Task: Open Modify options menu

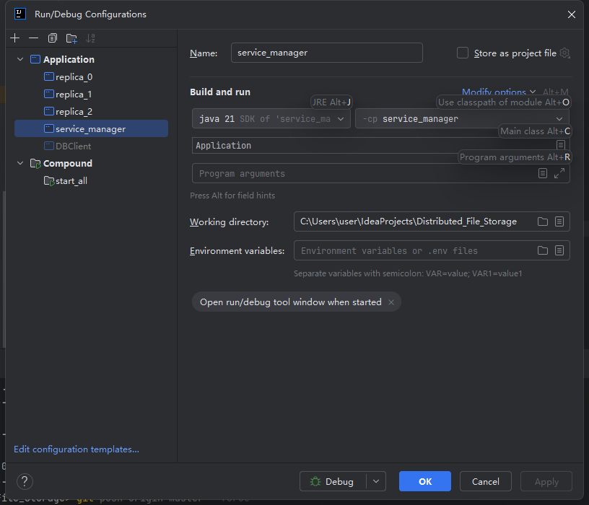Action: coord(499,92)
